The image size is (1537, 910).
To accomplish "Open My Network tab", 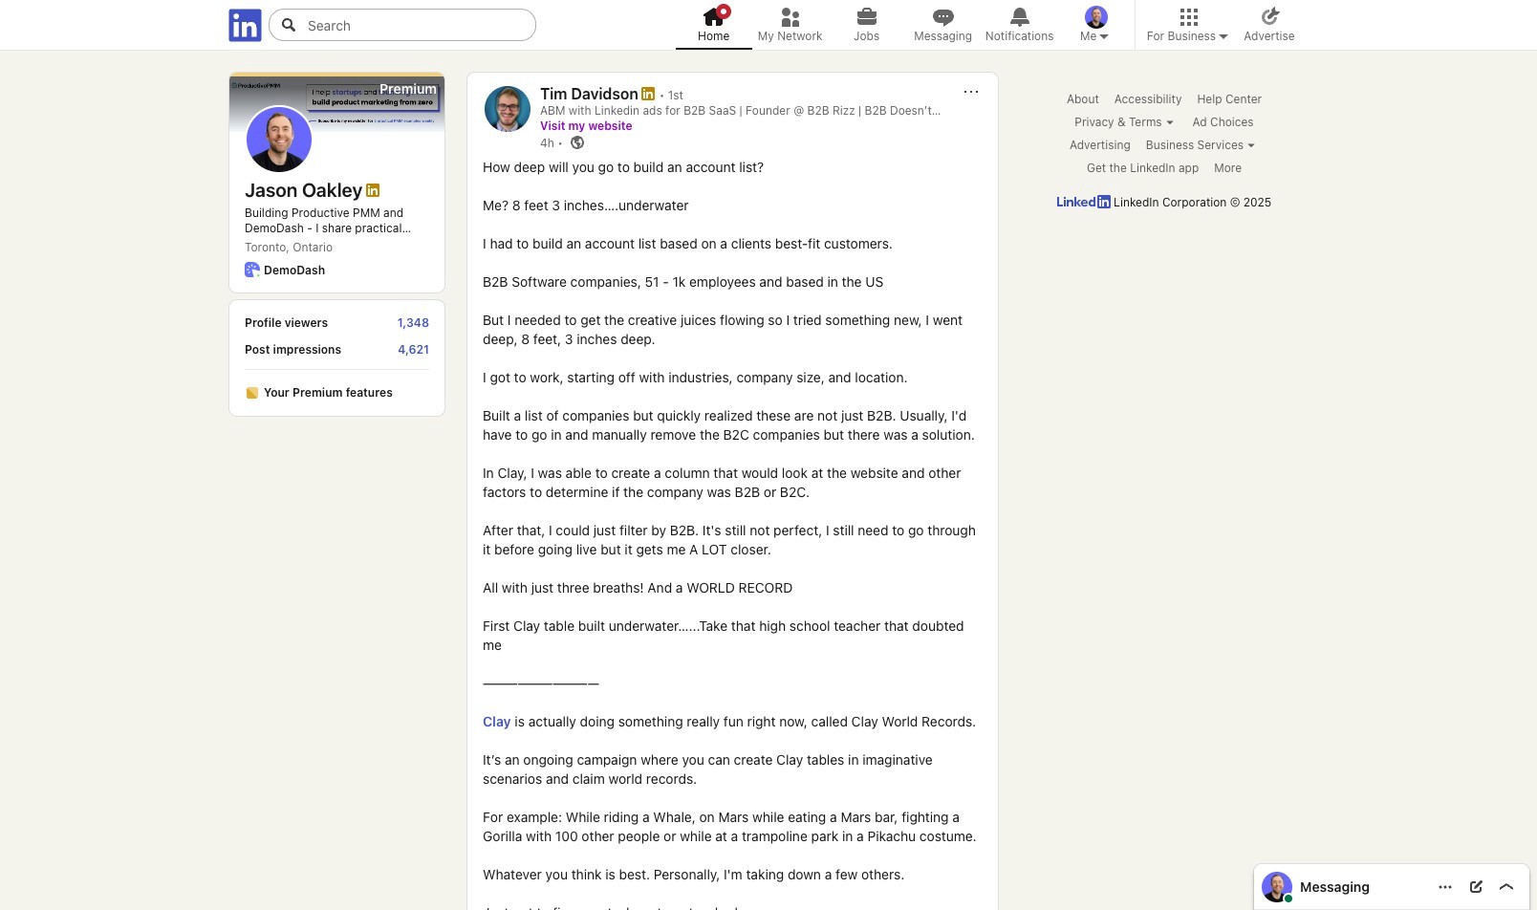I will [790, 25].
